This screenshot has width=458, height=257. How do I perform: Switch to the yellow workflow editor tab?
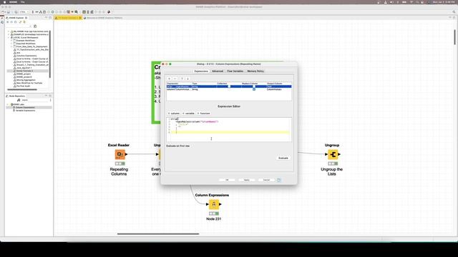(x=69, y=18)
